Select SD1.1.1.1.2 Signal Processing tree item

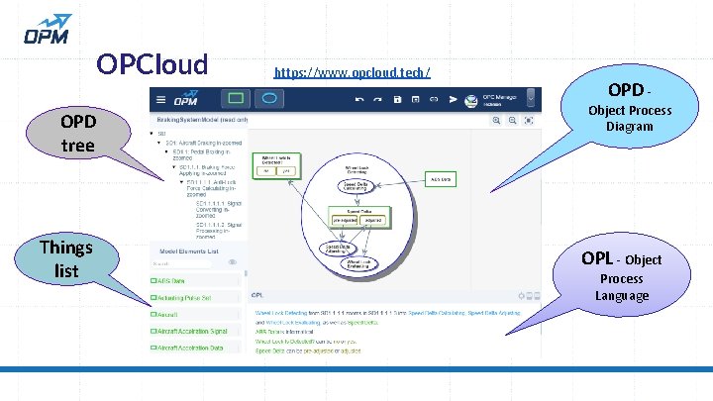219,231
